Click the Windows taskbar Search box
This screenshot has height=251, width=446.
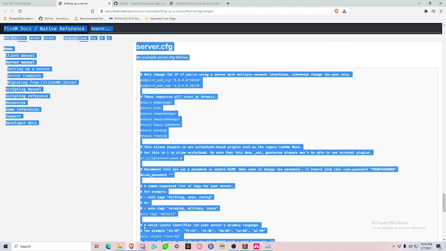point(51,246)
